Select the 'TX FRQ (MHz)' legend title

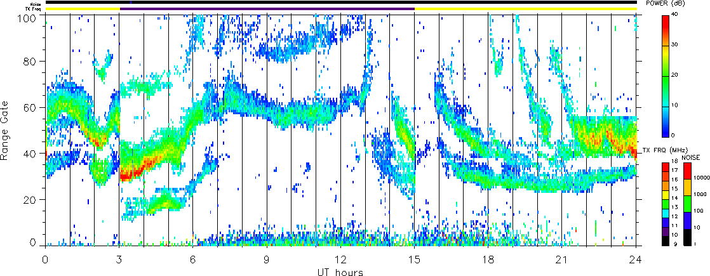665,150
